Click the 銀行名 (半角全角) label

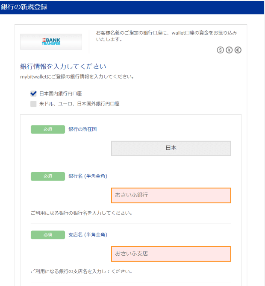click(x=88, y=176)
